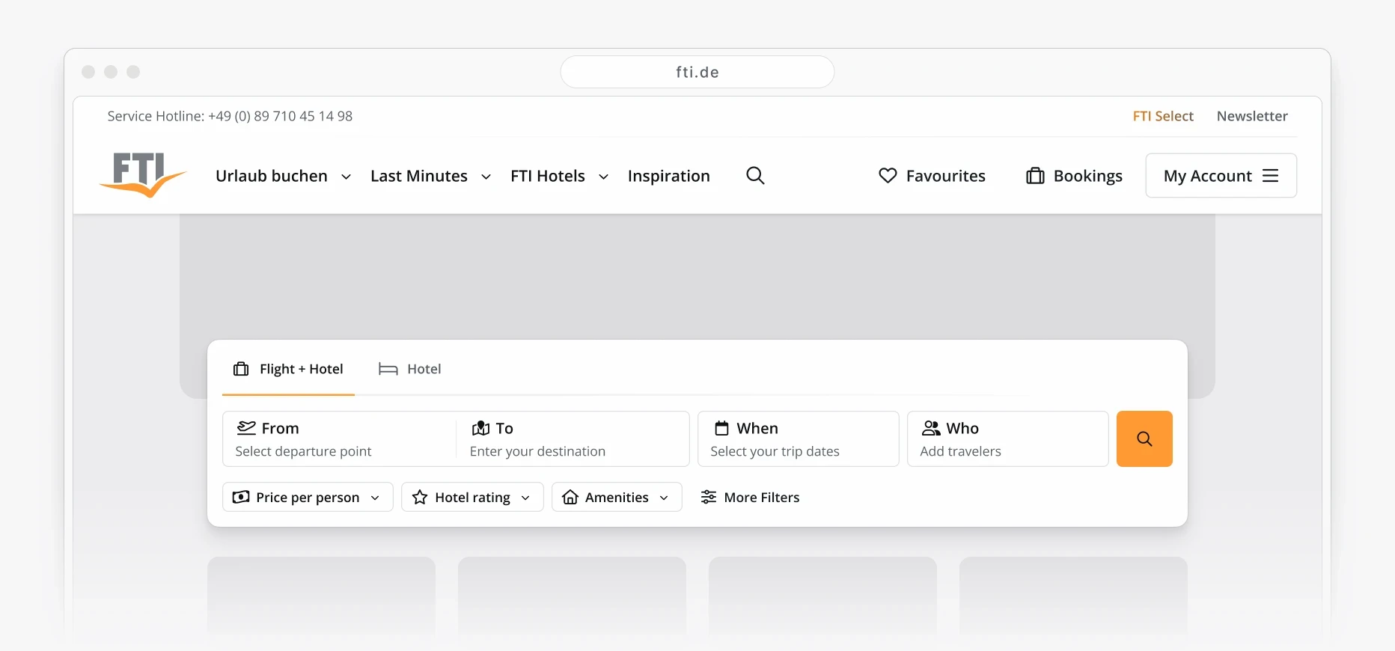Click the Add travelers field
The width and height of the screenshot is (1395, 651).
(x=1008, y=438)
